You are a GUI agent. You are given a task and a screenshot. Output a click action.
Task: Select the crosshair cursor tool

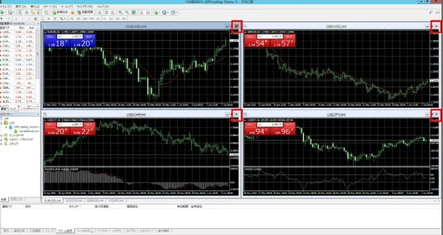[8, 18]
